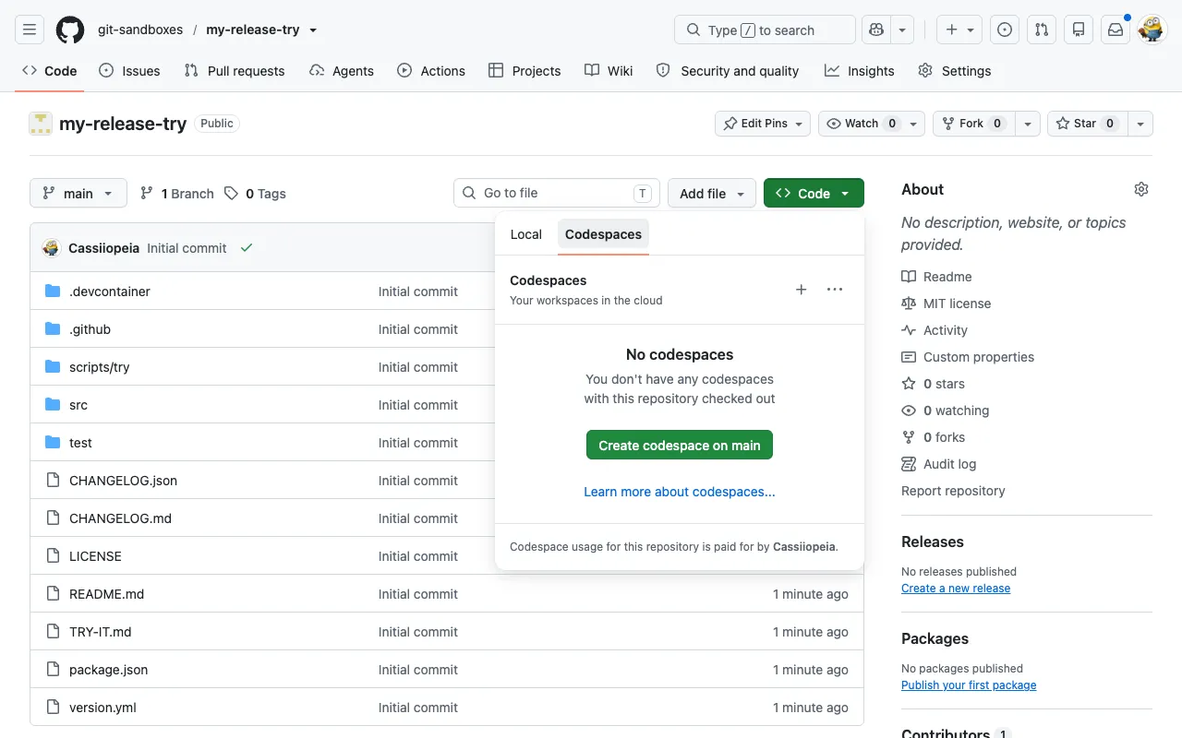Open the Add file dropdown
The width and height of the screenshot is (1182, 738).
point(712,194)
